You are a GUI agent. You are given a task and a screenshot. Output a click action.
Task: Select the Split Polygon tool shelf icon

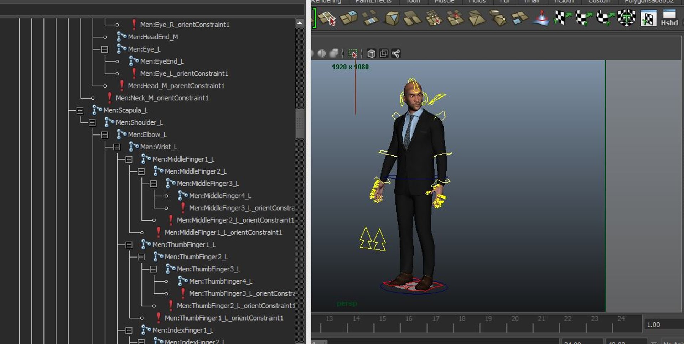434,18
